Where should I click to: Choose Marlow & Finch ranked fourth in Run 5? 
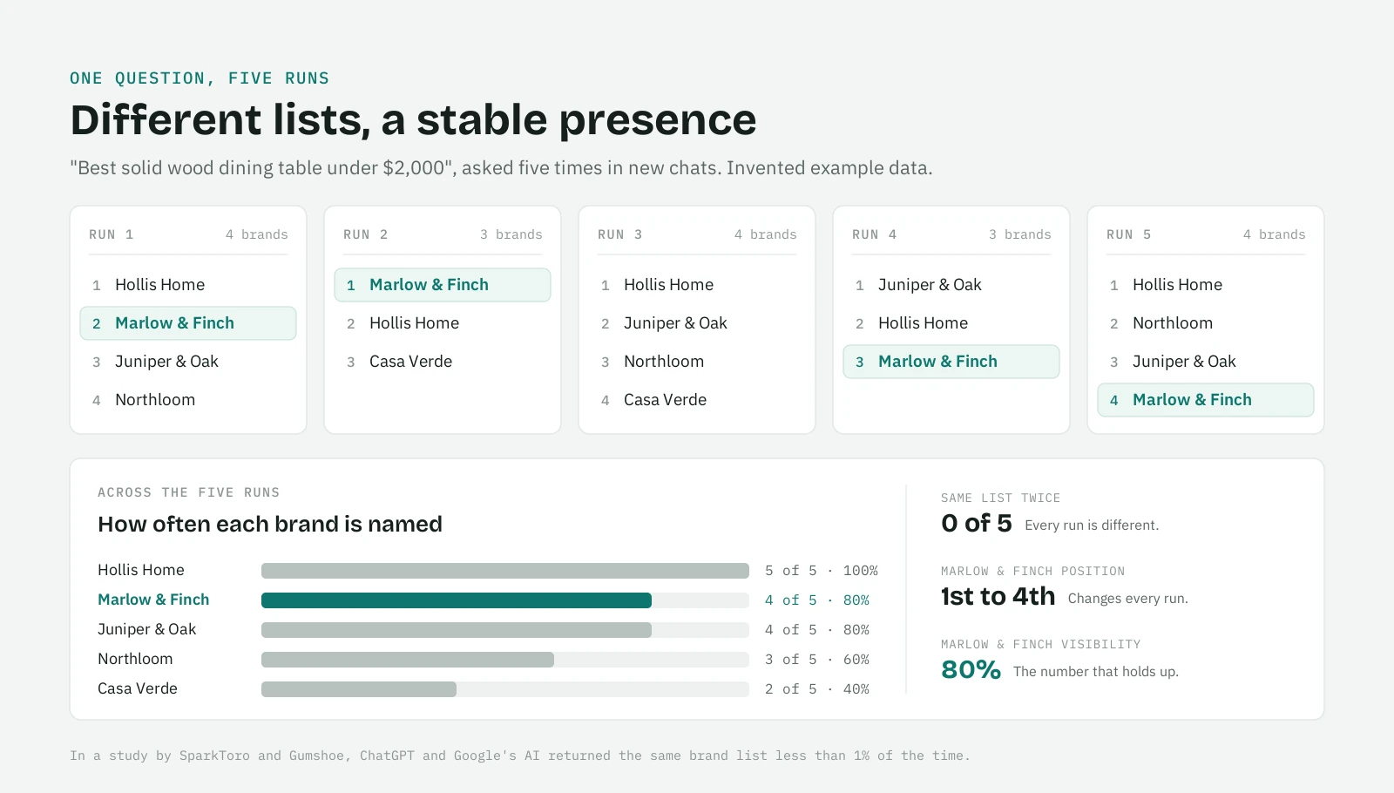click(x=1206, y=400)
